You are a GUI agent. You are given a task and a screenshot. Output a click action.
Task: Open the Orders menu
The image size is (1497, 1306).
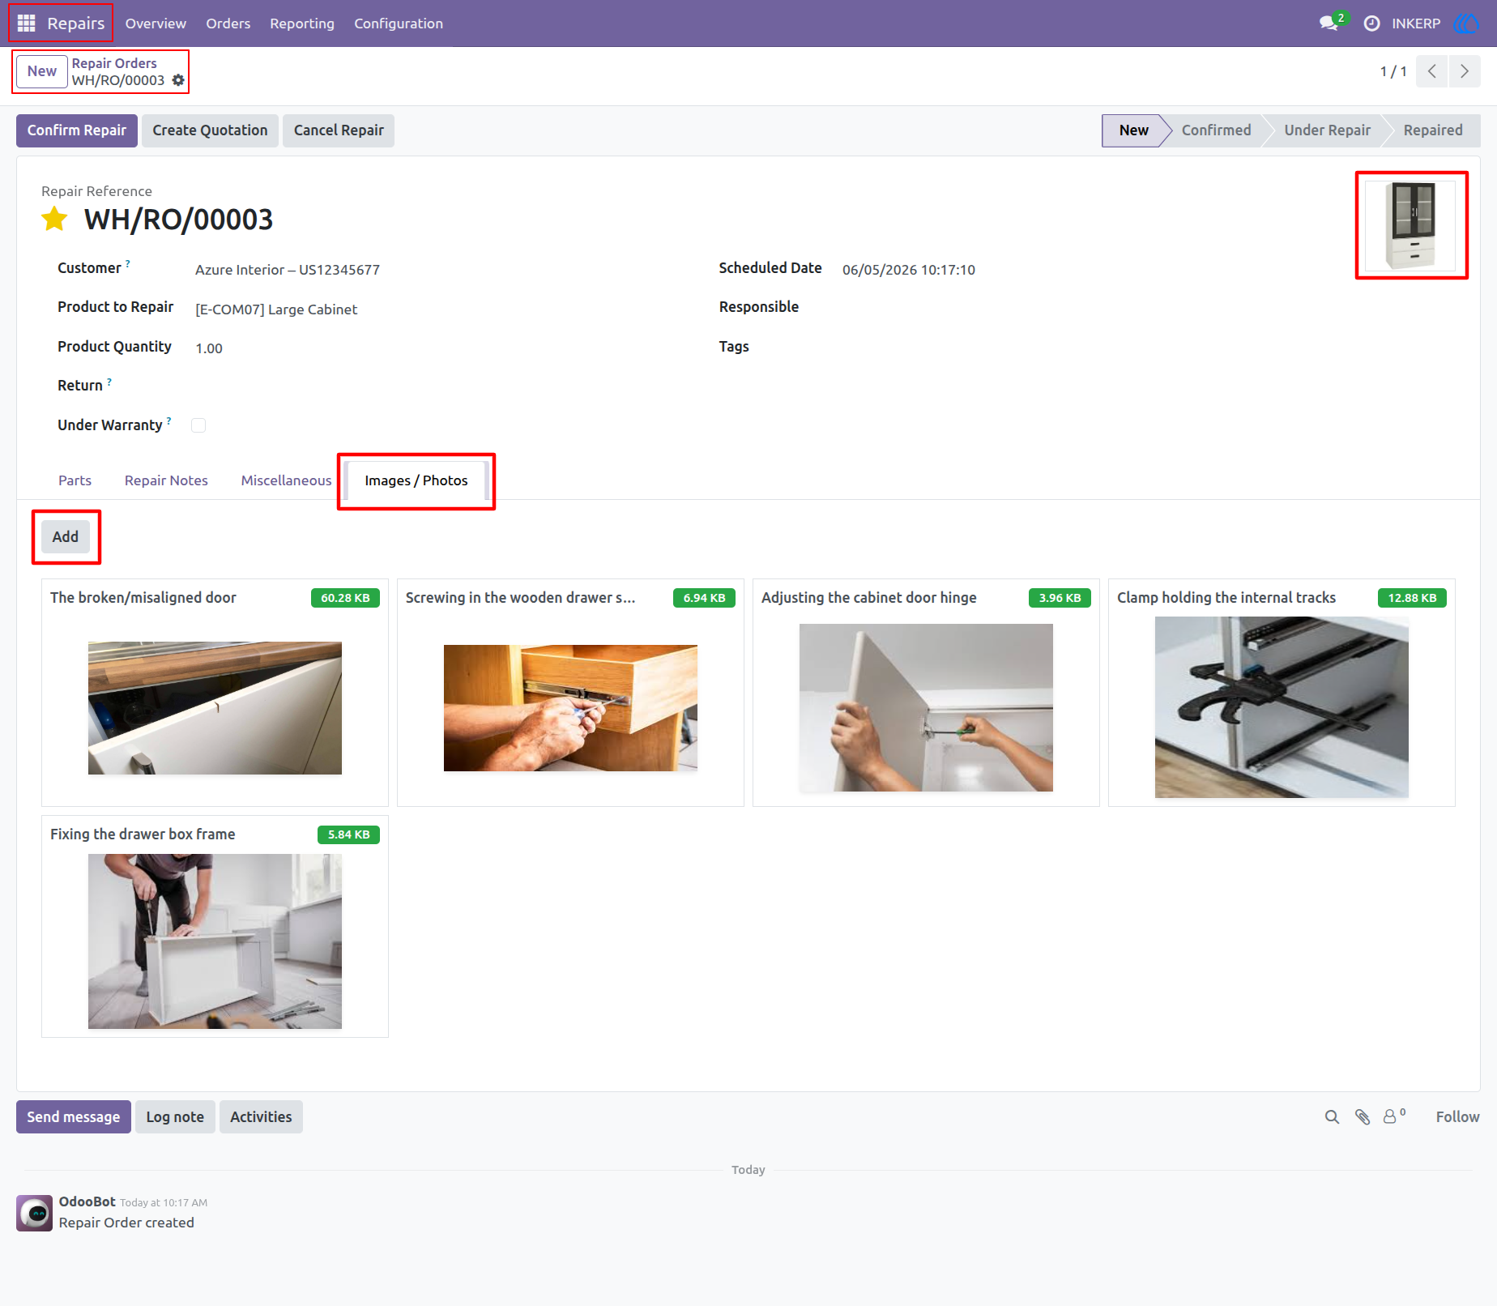click(x=228, y=23)
